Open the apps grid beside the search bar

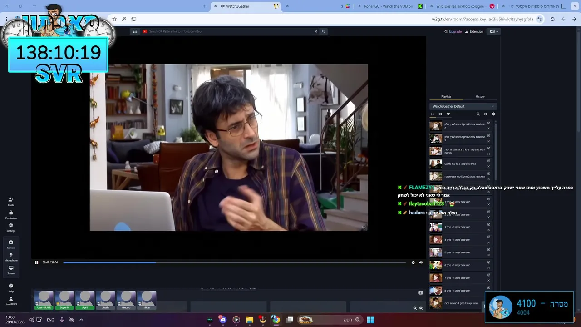[135, 31]
